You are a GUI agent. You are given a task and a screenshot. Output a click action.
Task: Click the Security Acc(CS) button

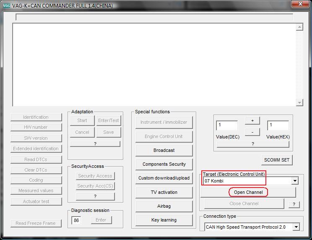(x=95, y=186)
